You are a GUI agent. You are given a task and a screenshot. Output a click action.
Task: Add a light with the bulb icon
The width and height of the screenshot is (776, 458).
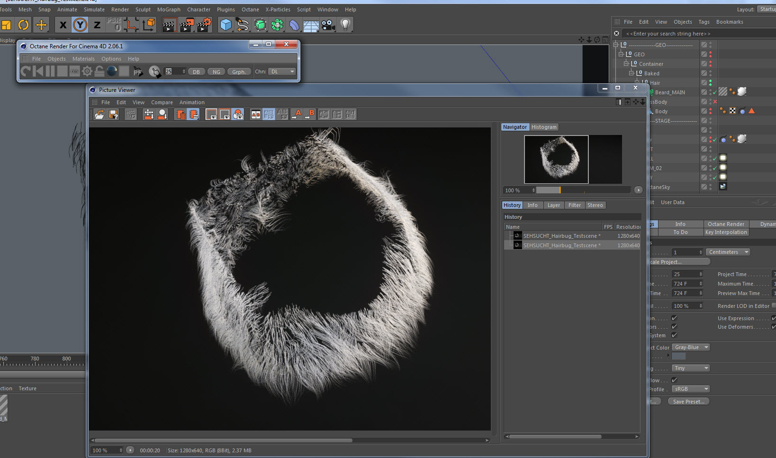[345, 25]
